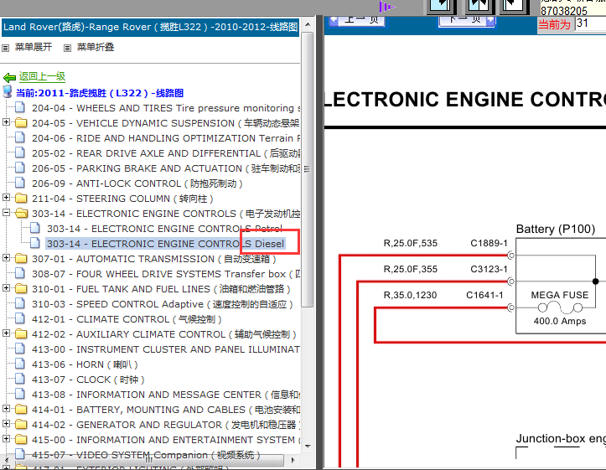Image resolution: width=606 pixels, height=470 pixels.
Task: Click the tree panel scroll-up arrow
Action: pyautogui.click(x=308, y=25)
